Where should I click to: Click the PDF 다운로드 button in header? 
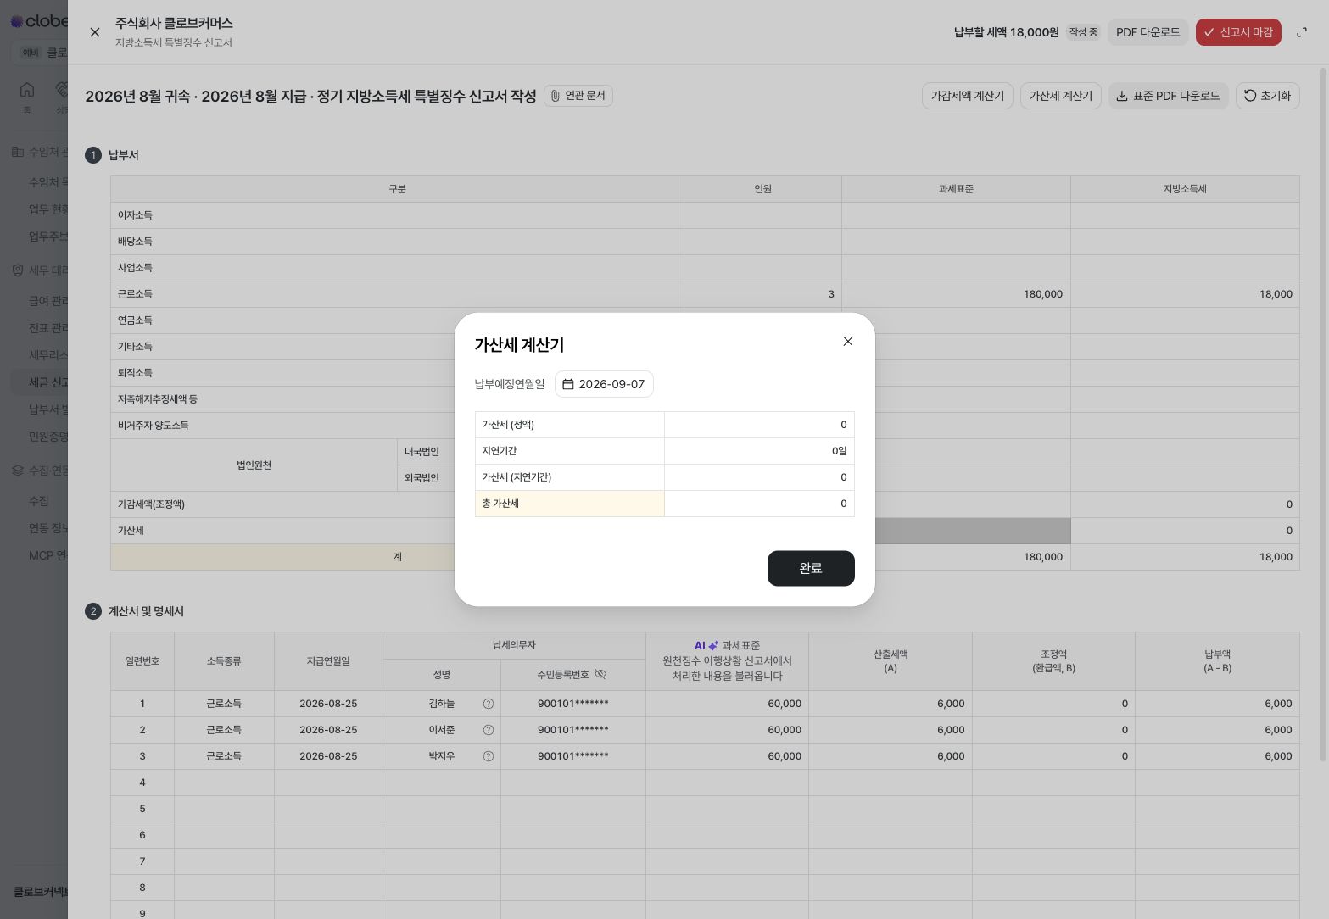tap(1148, 32)
